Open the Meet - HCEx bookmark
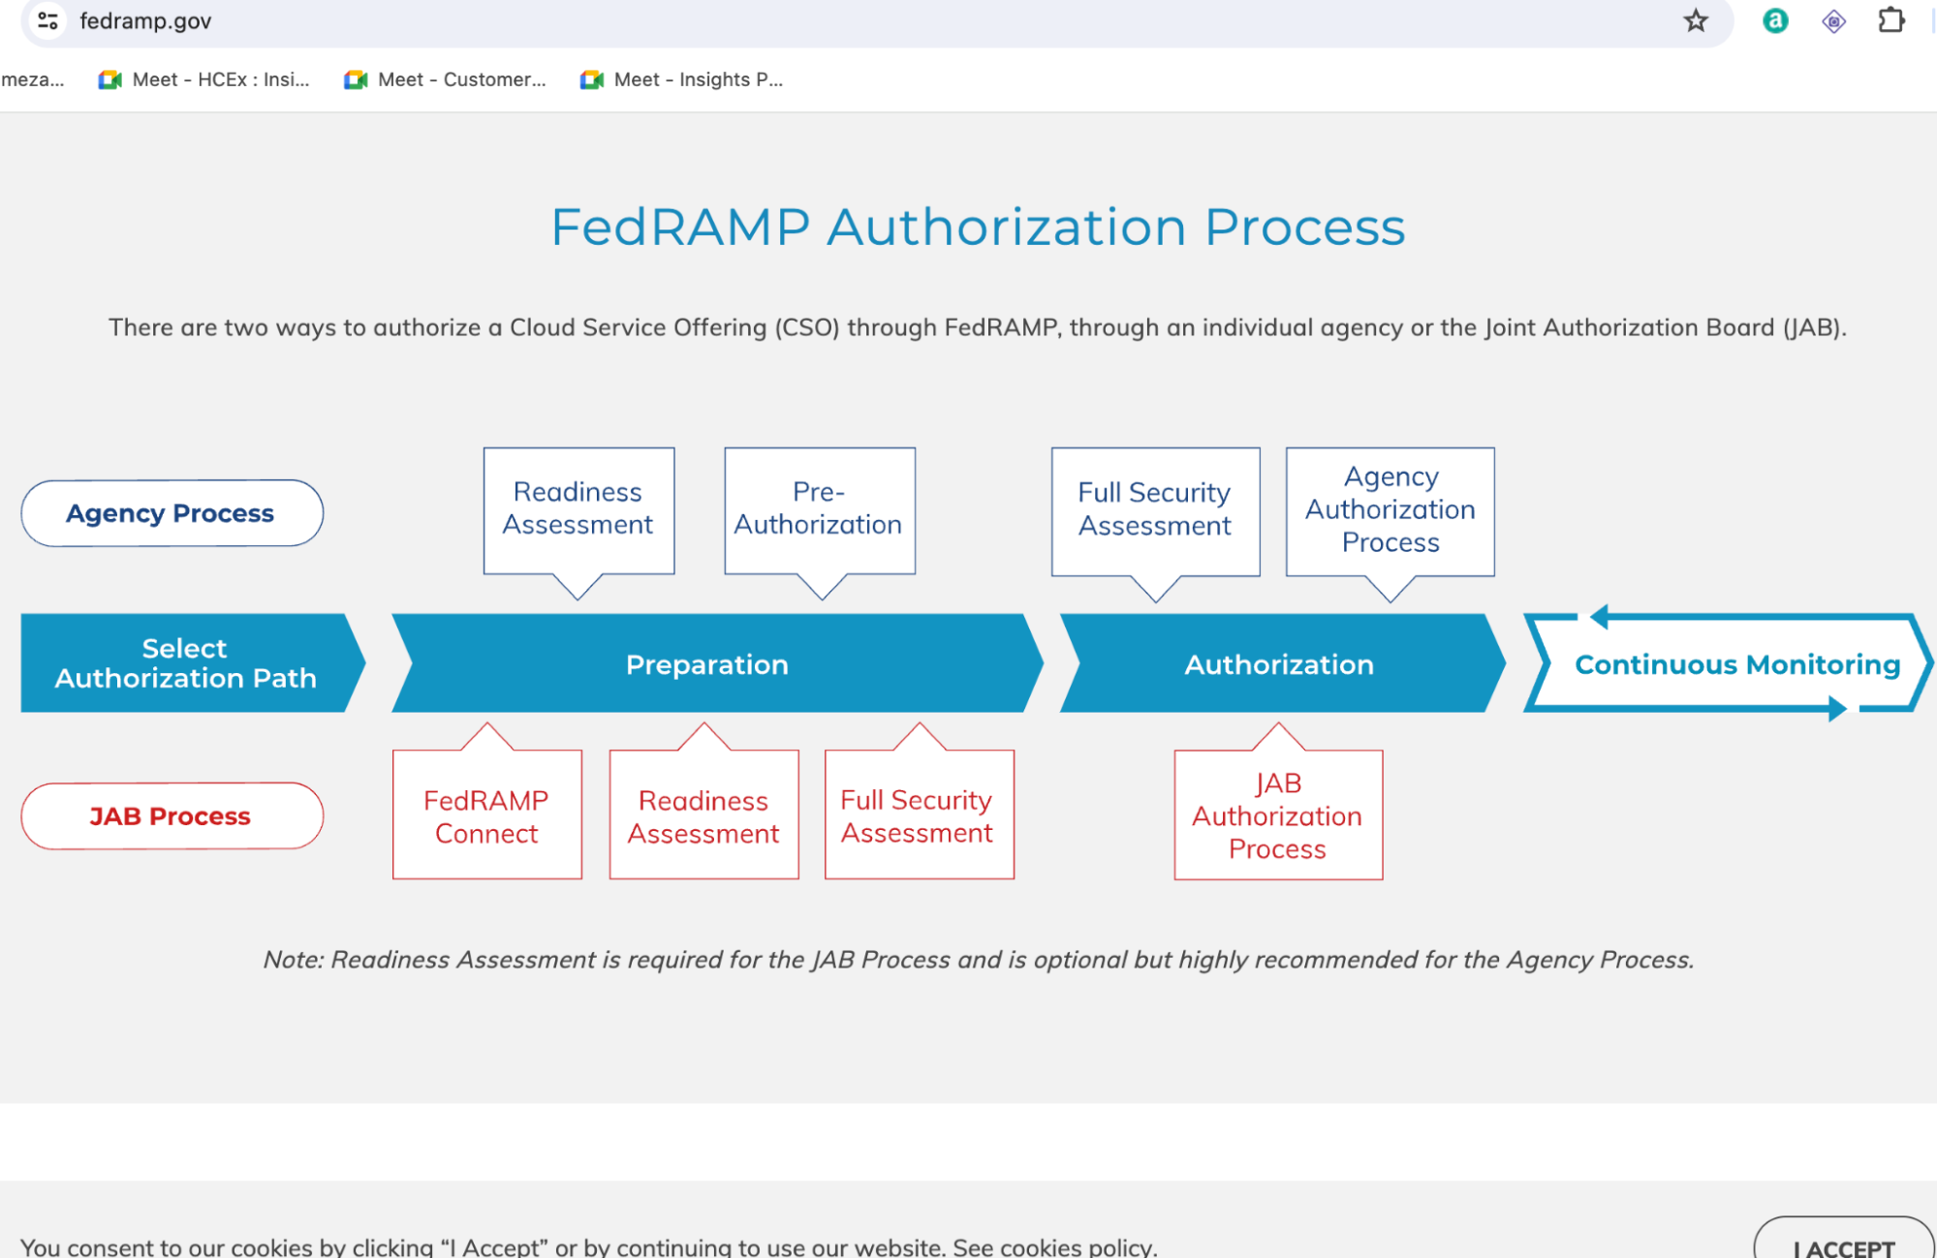The height and width of the screenshot is (1259, 1937). pos(204,79)
